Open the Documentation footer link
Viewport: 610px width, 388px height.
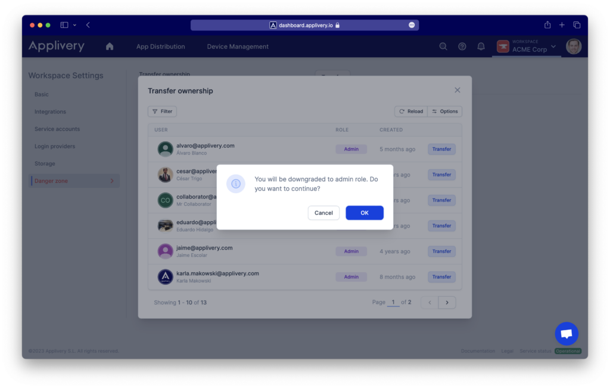(x=478, y=351)
